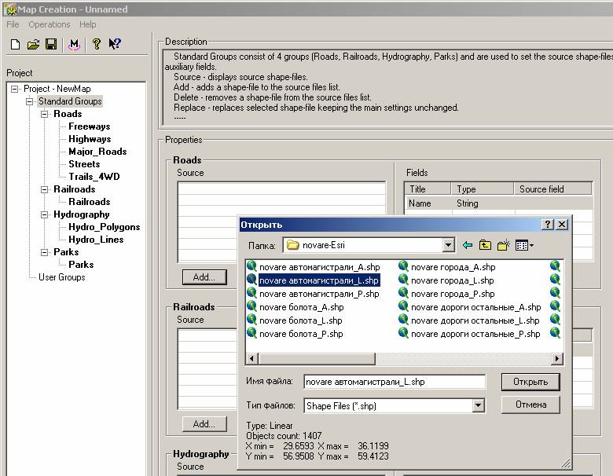Click icon of novare города_P.shp

403,293
